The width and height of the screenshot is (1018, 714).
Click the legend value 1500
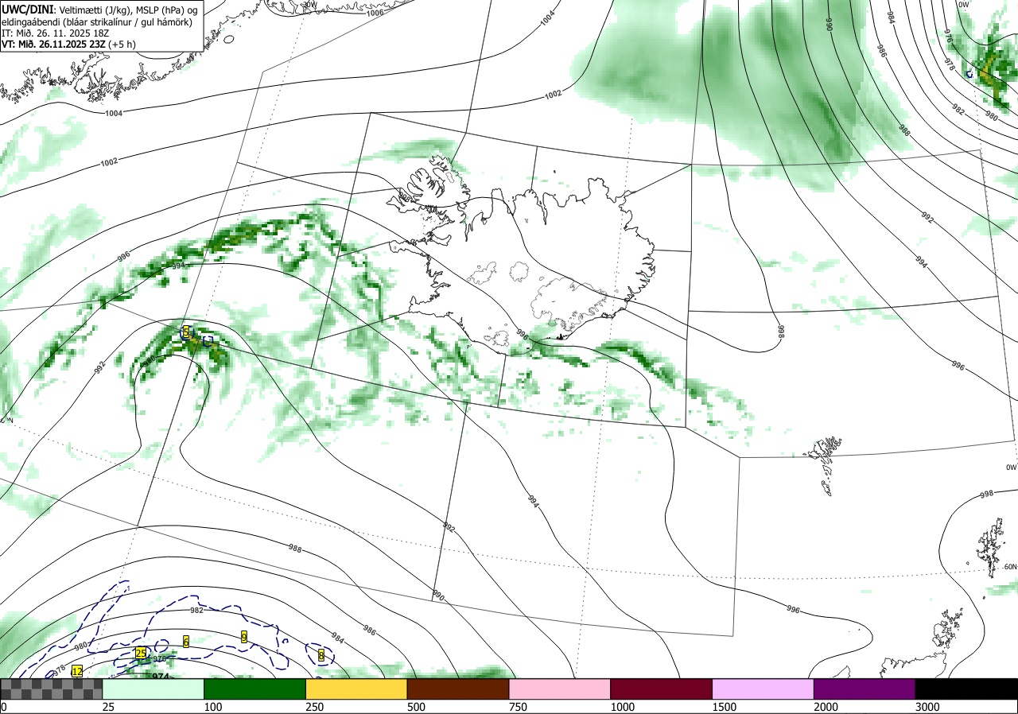pyautogui.click(x=725, y=707)
